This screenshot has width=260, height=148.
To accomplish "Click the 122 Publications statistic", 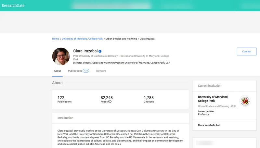I will (64, 99).
